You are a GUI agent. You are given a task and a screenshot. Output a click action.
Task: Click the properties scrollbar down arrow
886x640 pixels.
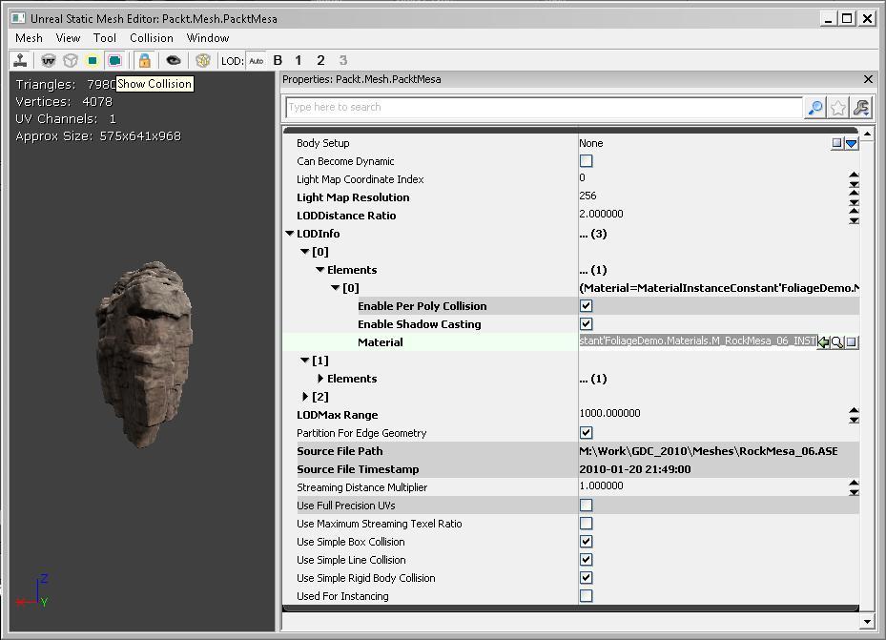pyautogui.click(x=867, y=623)
